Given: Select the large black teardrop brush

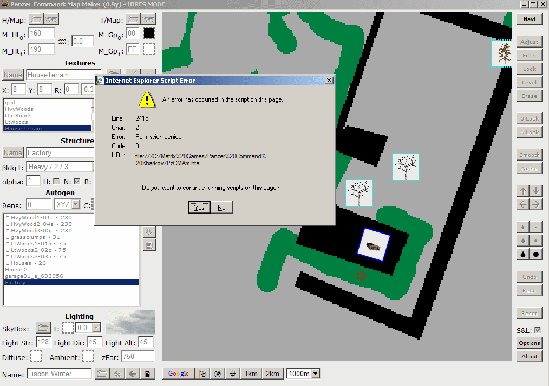Looking at the screenshot, I should click(523, 254).
